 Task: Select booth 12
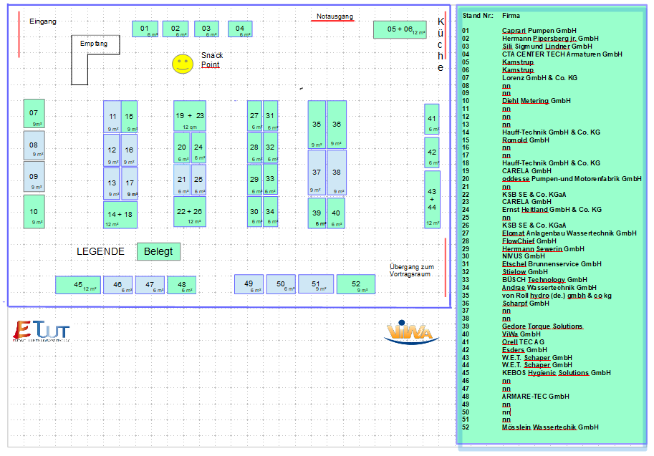[x=112, y=150]
